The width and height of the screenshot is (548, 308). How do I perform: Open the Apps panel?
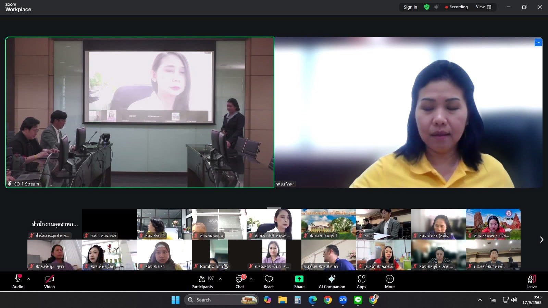[x=361, y=282]
